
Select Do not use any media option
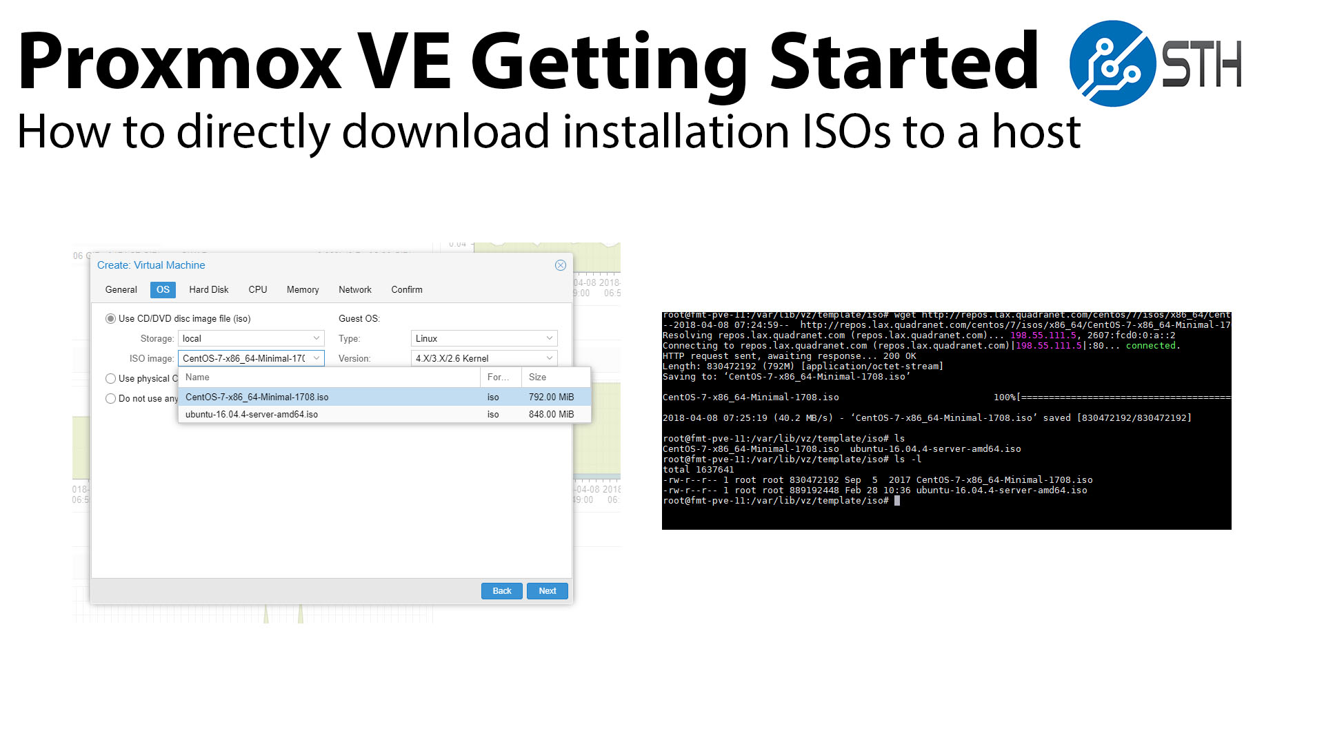pyautogui.click(x=110, y=398)
